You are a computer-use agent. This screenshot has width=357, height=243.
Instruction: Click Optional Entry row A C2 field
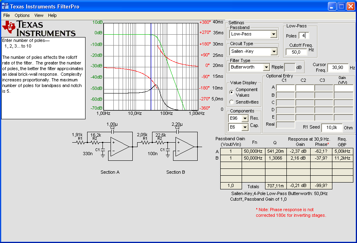(x=305, y=88)
